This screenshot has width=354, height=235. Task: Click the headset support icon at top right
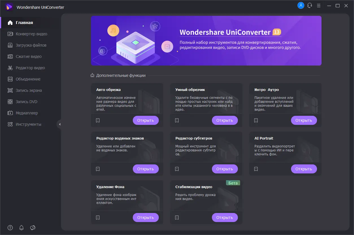click(x=310, y=5)
